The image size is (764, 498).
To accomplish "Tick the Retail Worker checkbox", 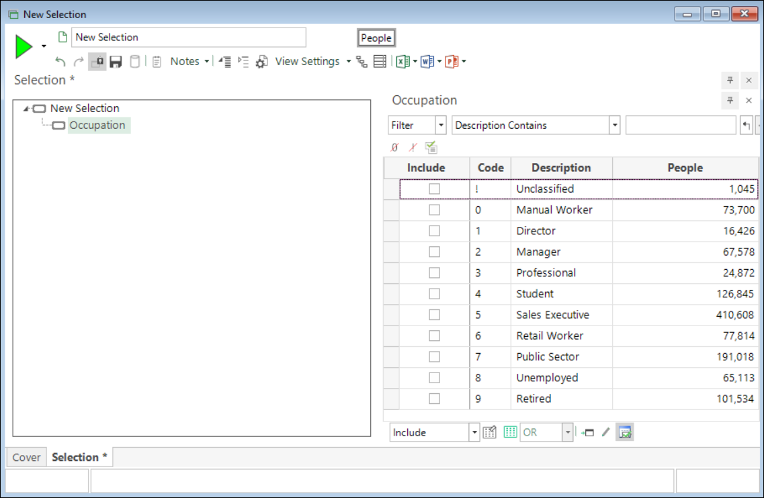I will 434,336.
